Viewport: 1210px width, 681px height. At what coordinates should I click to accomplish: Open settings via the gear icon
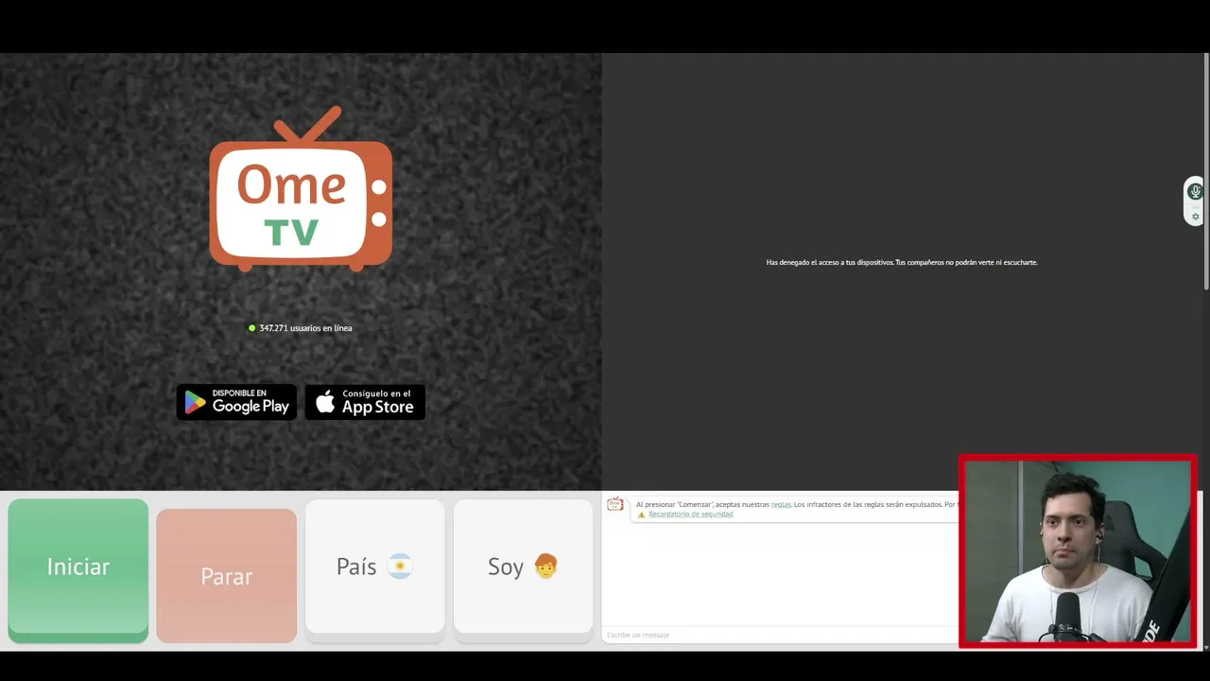coord(1195,217)
